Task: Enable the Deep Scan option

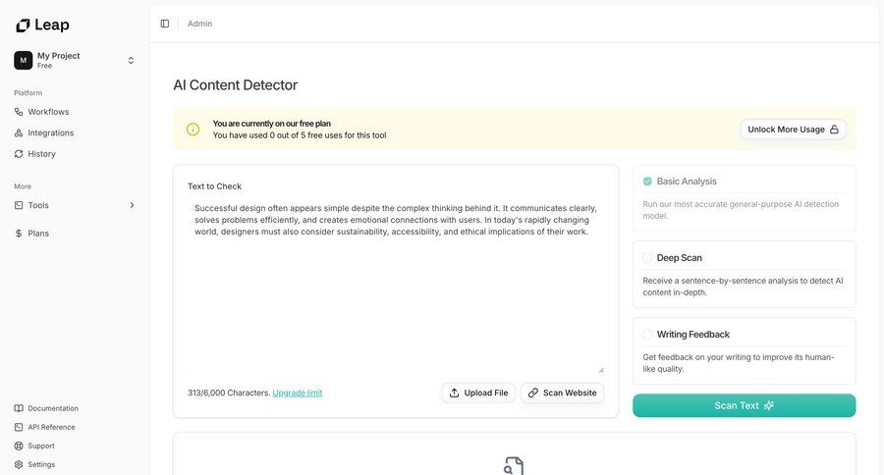Action: [647, 258]
